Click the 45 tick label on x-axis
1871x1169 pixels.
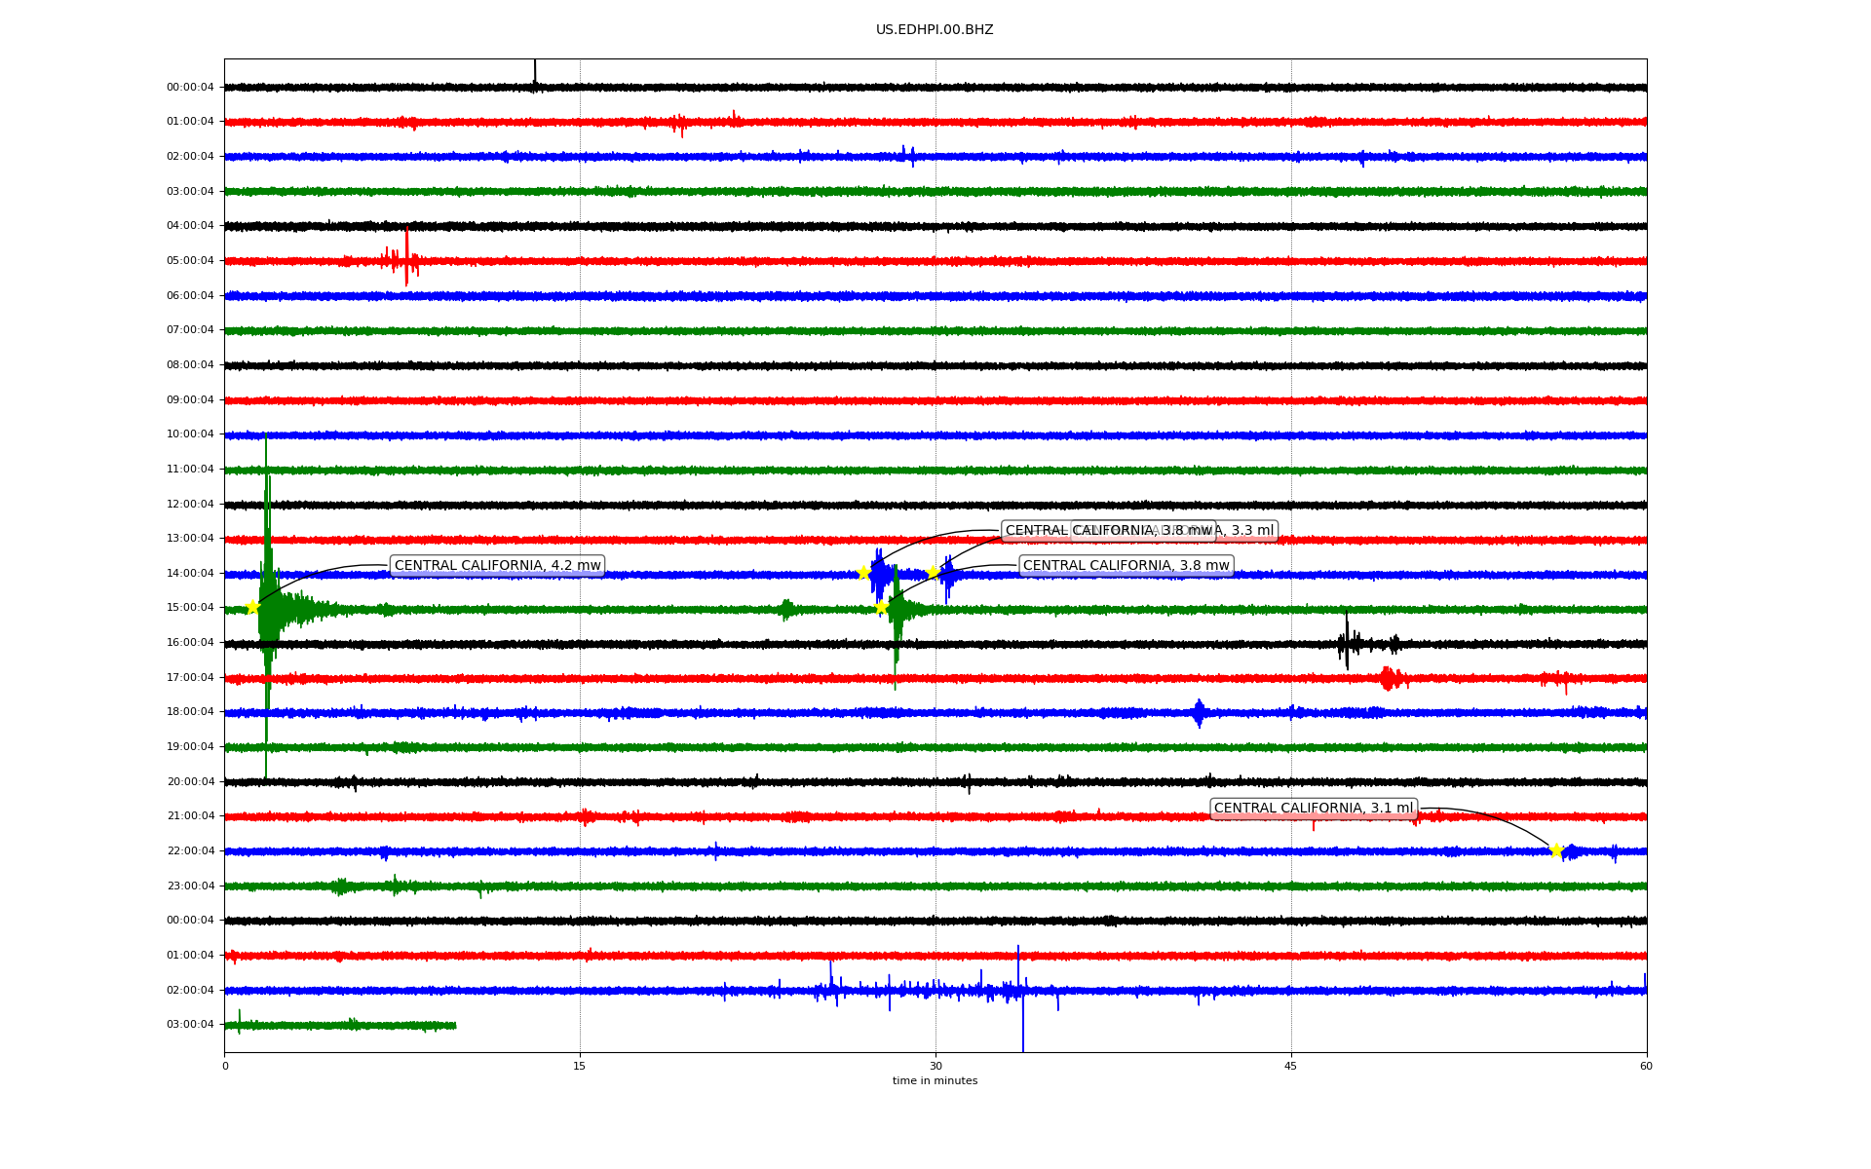pos(1291,1066)
